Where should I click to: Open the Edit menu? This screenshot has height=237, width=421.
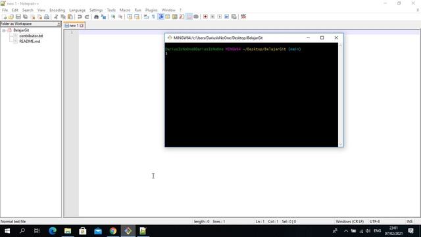(15, 10)
